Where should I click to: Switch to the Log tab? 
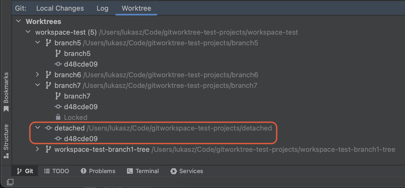click(x=102, y=8)
